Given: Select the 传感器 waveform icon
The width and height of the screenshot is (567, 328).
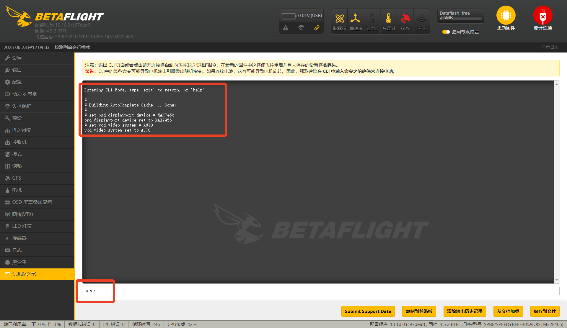Looking at the screenshot, I should (x=7, y=238).
